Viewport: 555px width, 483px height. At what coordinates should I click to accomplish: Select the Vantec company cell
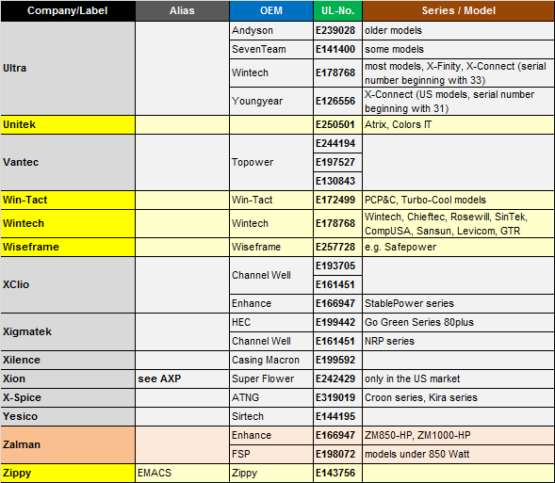tap(68, 162)
